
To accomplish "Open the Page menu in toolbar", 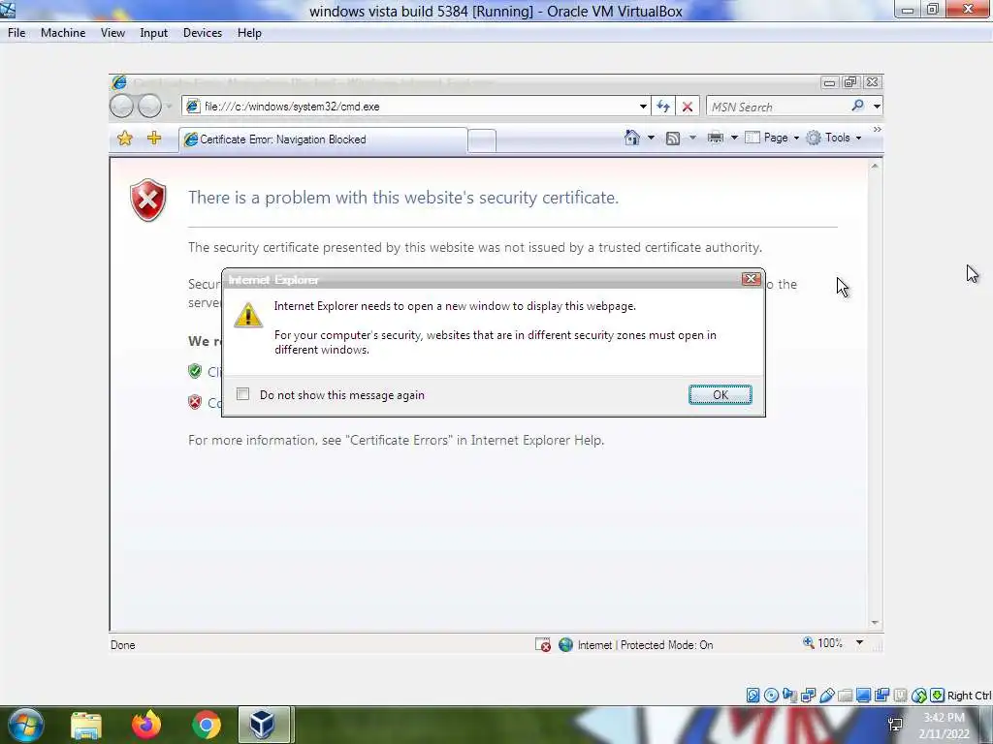I will coord(772,138).
